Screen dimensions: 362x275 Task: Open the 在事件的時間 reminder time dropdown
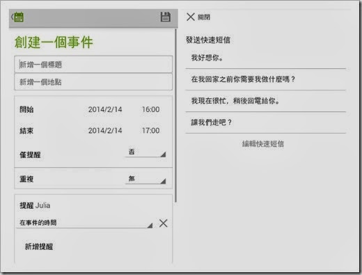pyautogui.click(x=84, y=223)
